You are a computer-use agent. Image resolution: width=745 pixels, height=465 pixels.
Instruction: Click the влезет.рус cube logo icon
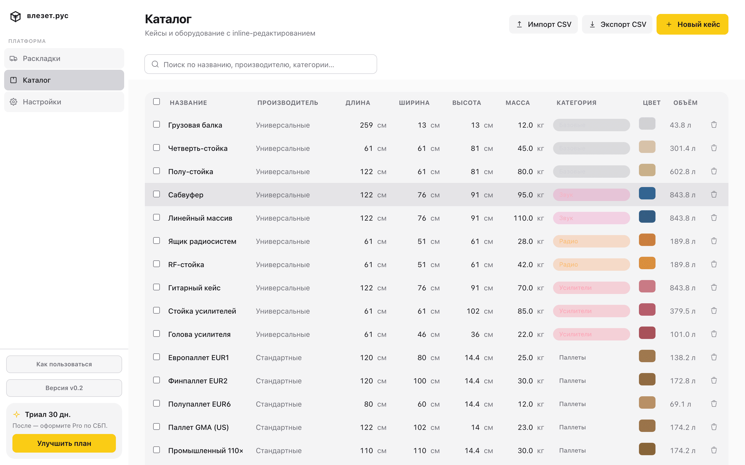click(x=16, y=16)
